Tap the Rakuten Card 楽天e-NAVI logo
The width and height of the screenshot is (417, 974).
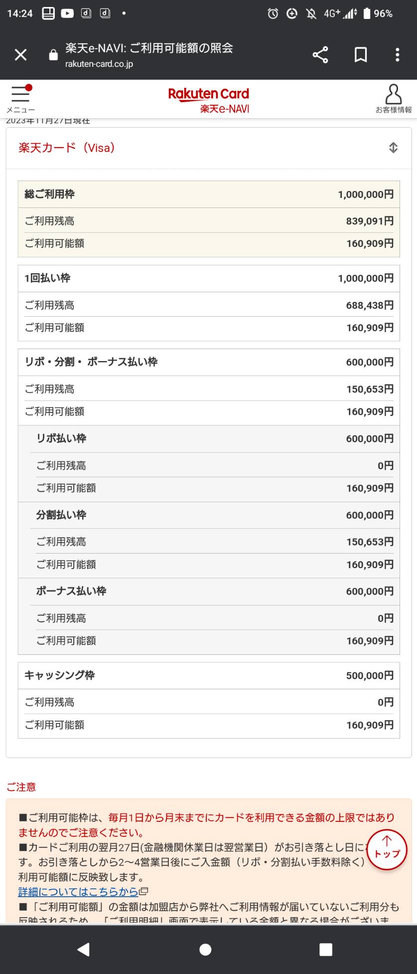[209, 100]
